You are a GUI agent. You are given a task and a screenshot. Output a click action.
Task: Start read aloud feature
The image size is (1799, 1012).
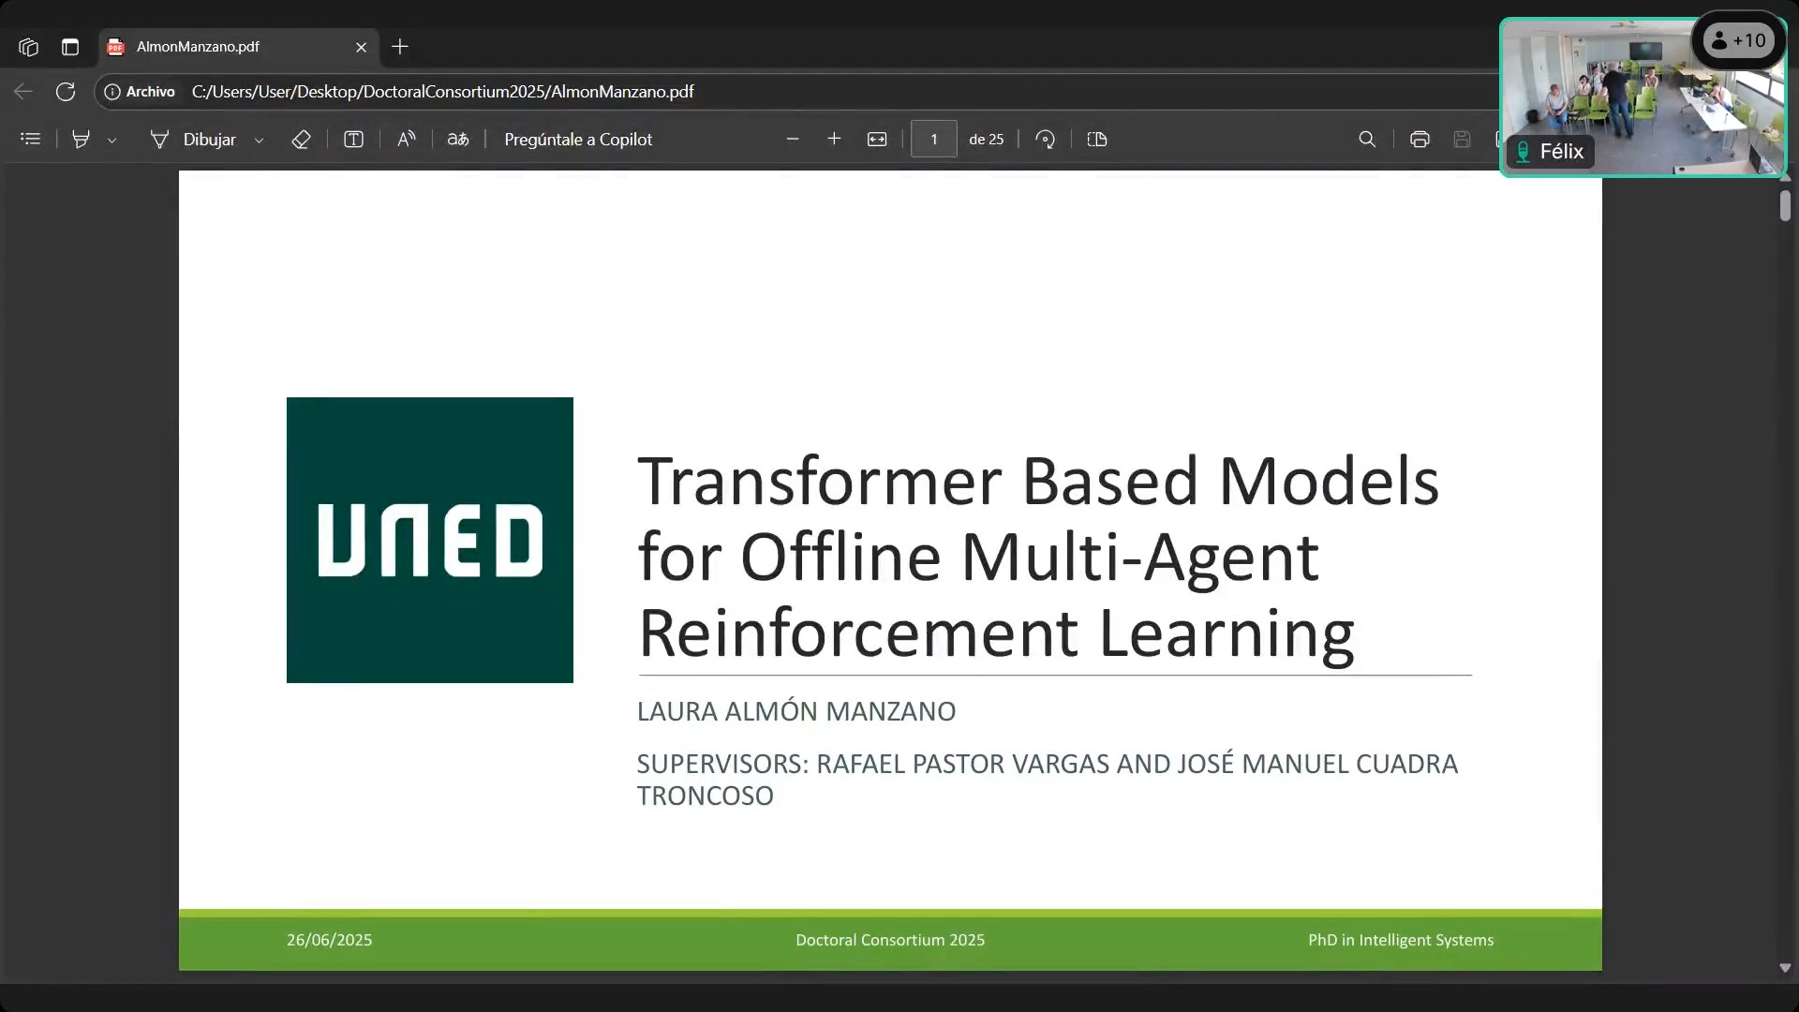coord(406,140)
